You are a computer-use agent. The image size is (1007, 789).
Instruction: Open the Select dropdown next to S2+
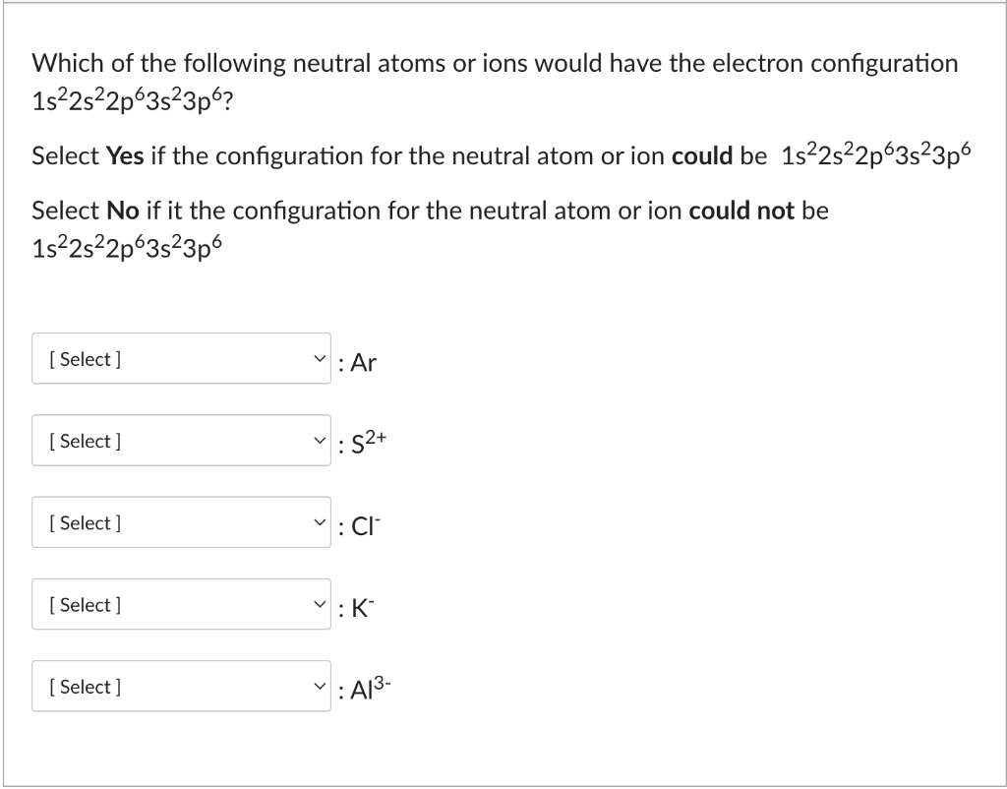tap(181, 440)
